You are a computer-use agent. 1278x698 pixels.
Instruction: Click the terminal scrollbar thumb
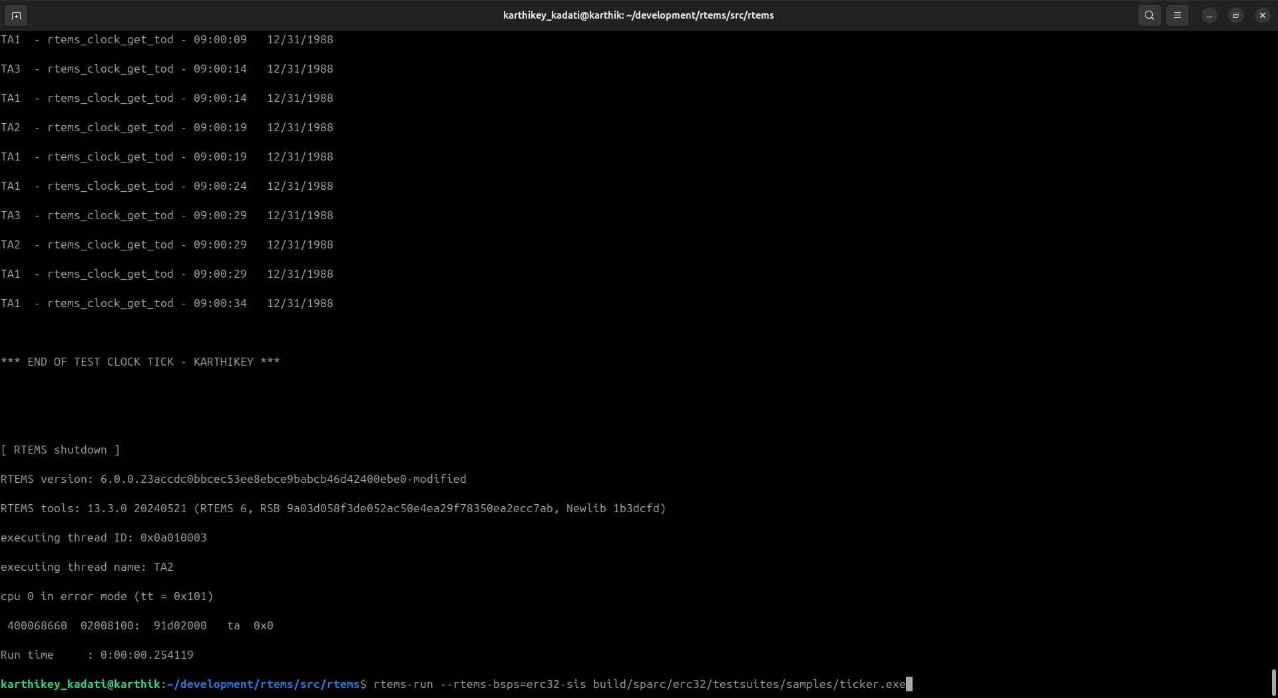(x=1273, y=682)
